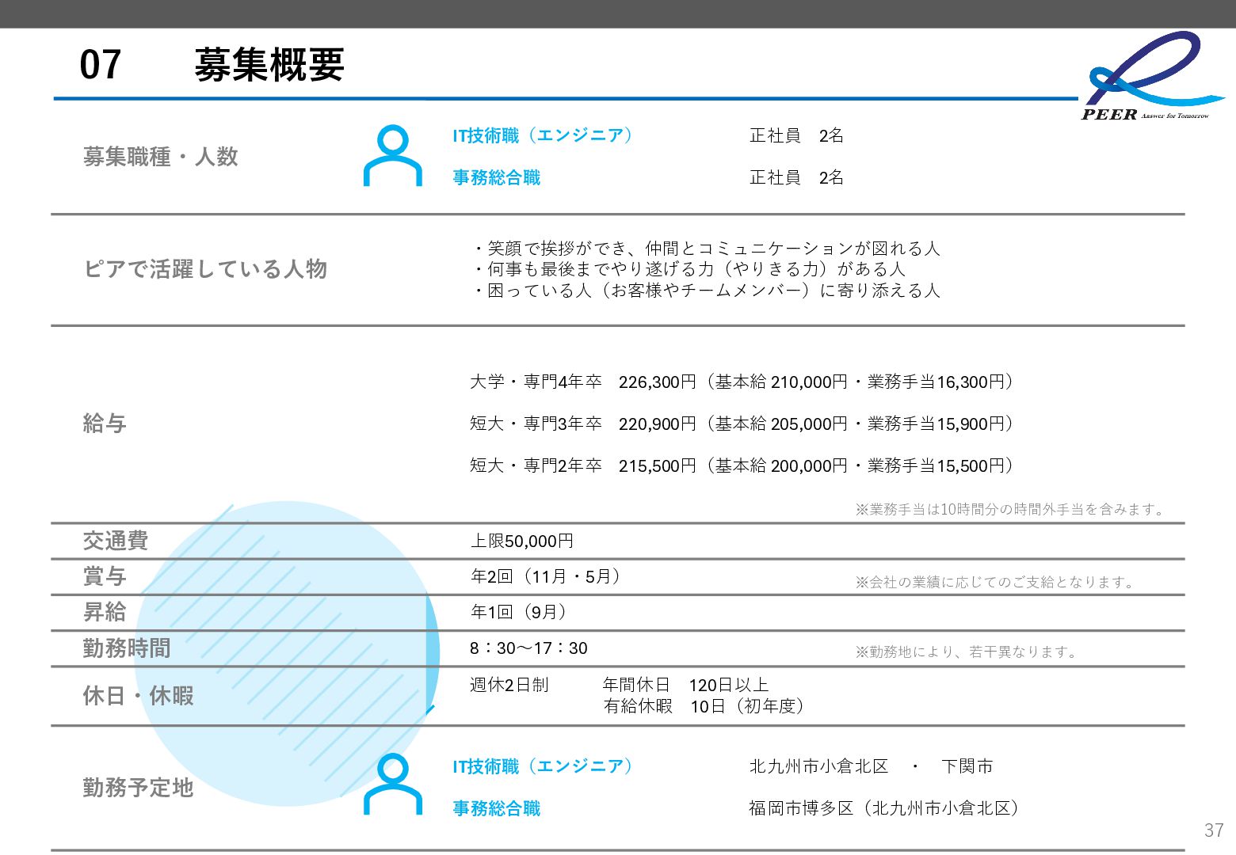Click 北九州市小倉北区 beside IT技術職

[819, 766]
